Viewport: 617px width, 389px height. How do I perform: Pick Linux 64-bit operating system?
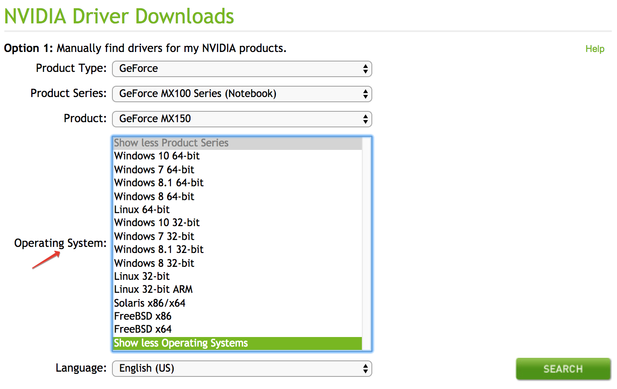[x=237, y=210]
